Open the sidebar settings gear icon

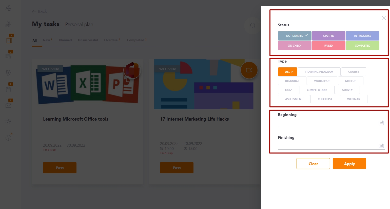[x=8, y=122]
